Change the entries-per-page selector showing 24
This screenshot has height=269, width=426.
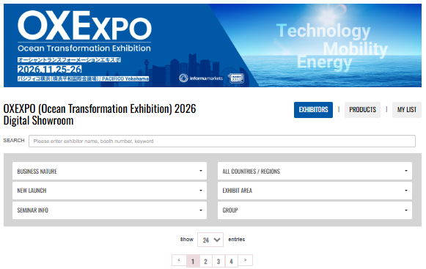coord(210,240)
